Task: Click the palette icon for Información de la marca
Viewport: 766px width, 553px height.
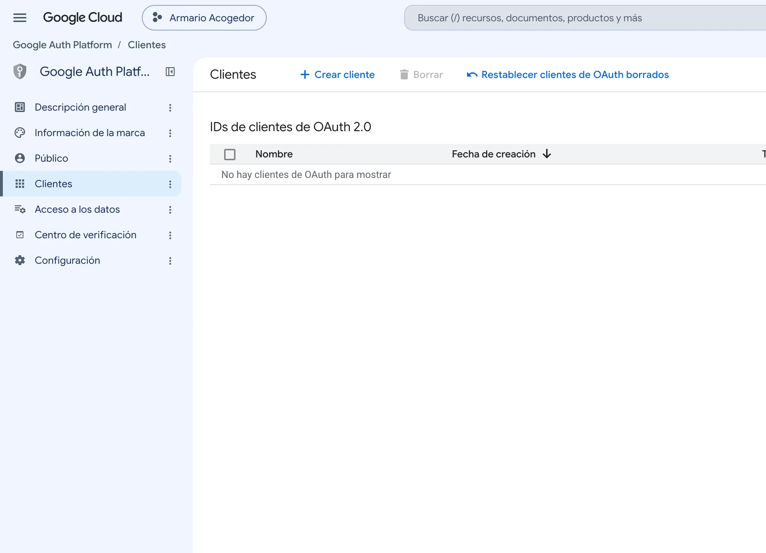Action: (20, 133)
